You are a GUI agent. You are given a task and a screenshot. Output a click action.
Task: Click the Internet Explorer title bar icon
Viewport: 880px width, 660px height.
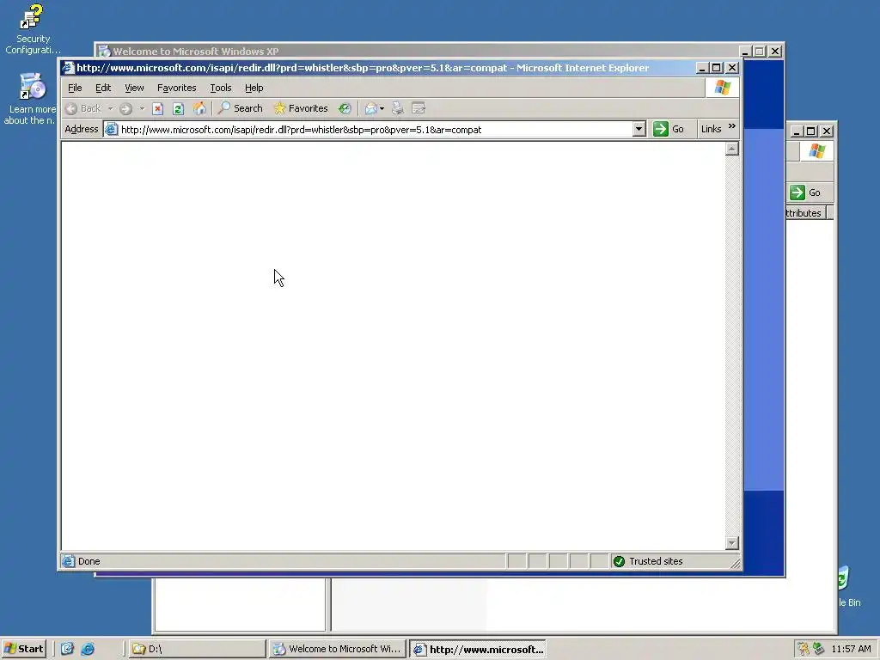coord(68,68)
